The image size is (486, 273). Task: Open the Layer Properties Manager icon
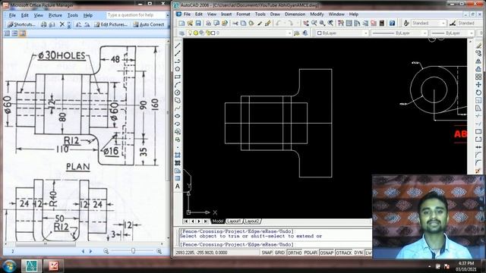pyautogui.click(x=181, y=33)
